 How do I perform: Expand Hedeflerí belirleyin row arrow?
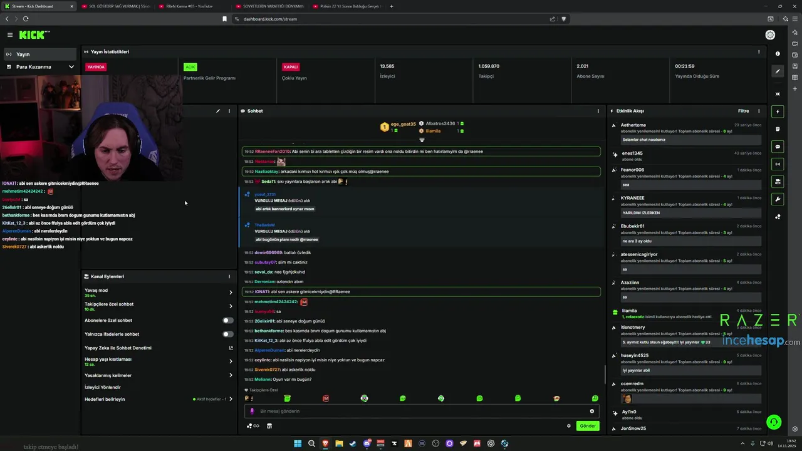231,399
